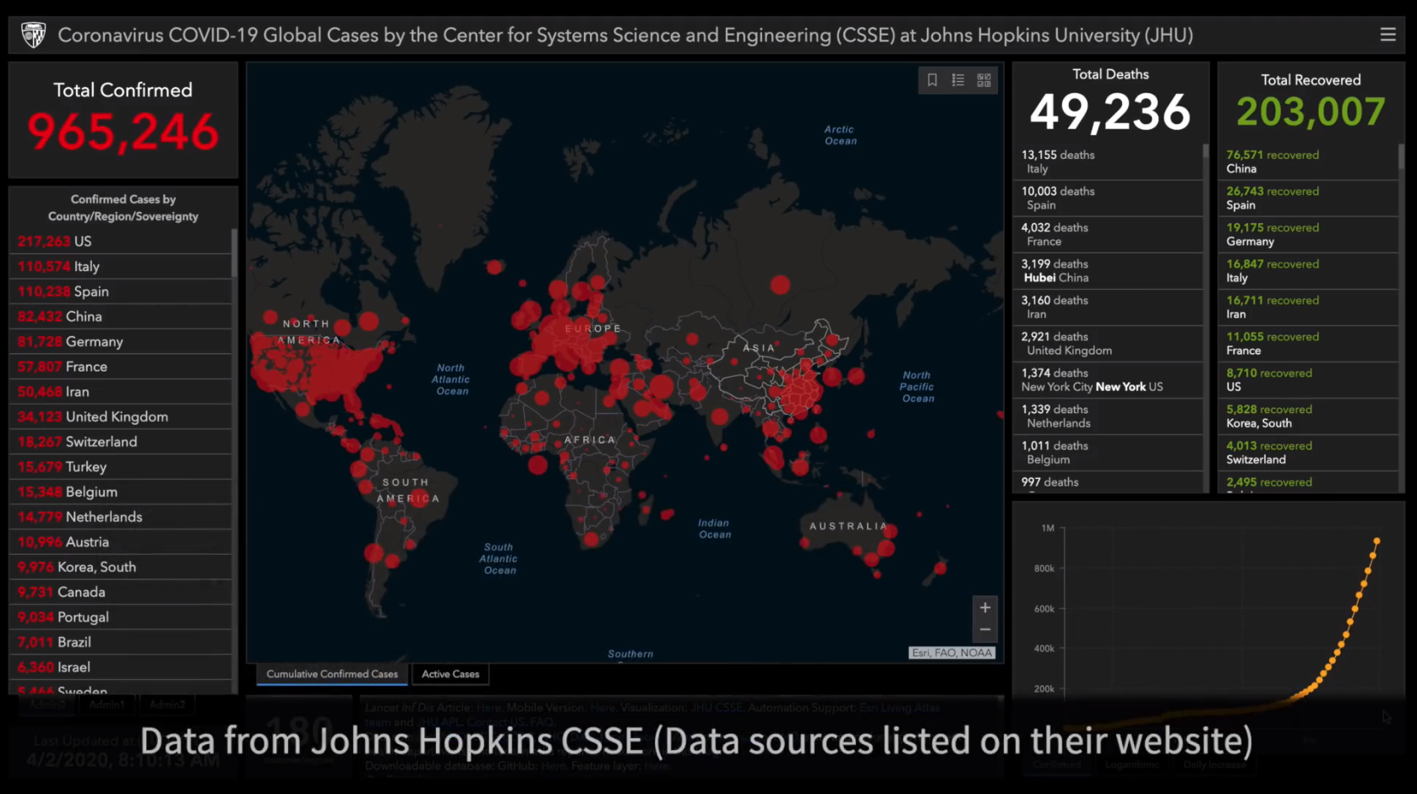Select Switzerland in confirmed cases list
The image size is (1417, 794).
[x=120, y=442]
